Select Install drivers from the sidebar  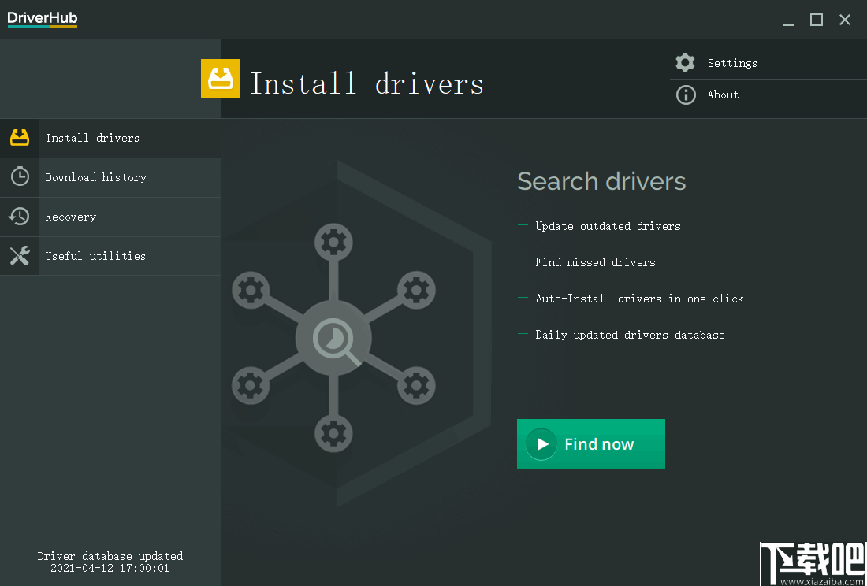pos(92,137)
